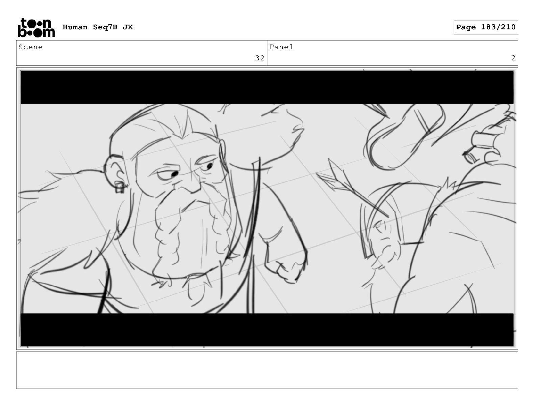Viewport: 535px width, 413px height.
Task: Click the Toon Boom logo
Action: pyautogui.click(x=36, y=27)
